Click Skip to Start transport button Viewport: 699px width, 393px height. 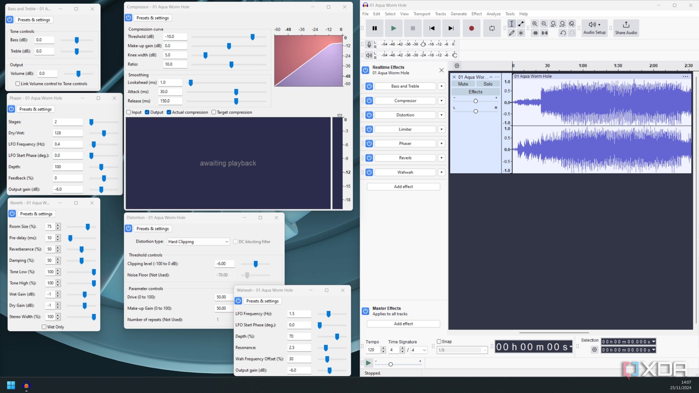(432, 28)
